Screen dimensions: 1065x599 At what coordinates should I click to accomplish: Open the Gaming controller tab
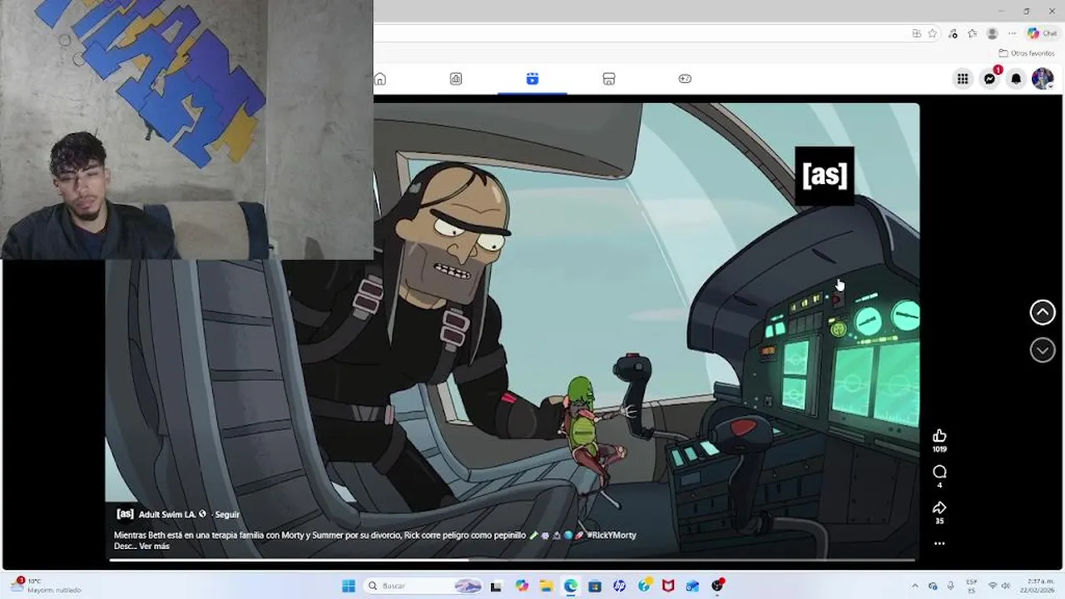pyautogui.click(x=685, y=79)
